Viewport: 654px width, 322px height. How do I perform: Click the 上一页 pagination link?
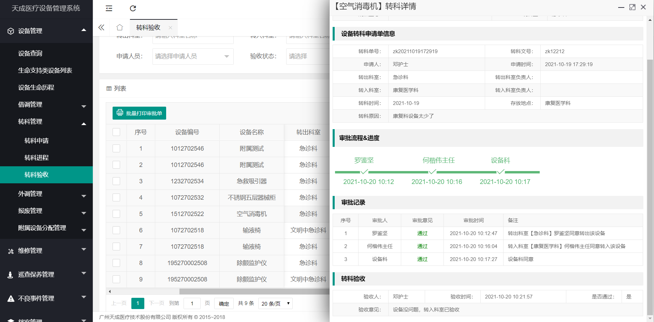(119, 303)
